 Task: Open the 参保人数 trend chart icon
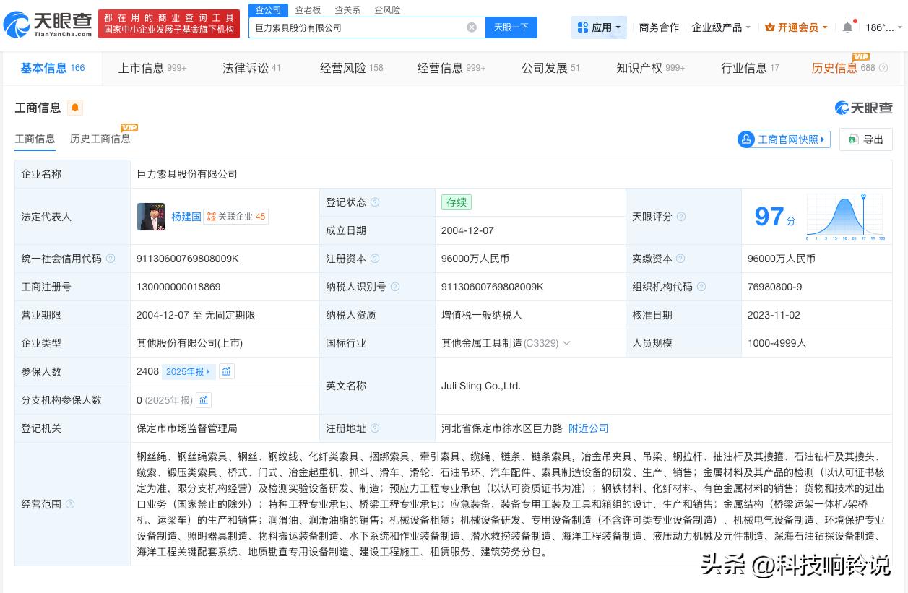pyautogui.click(x=226, y=371)
